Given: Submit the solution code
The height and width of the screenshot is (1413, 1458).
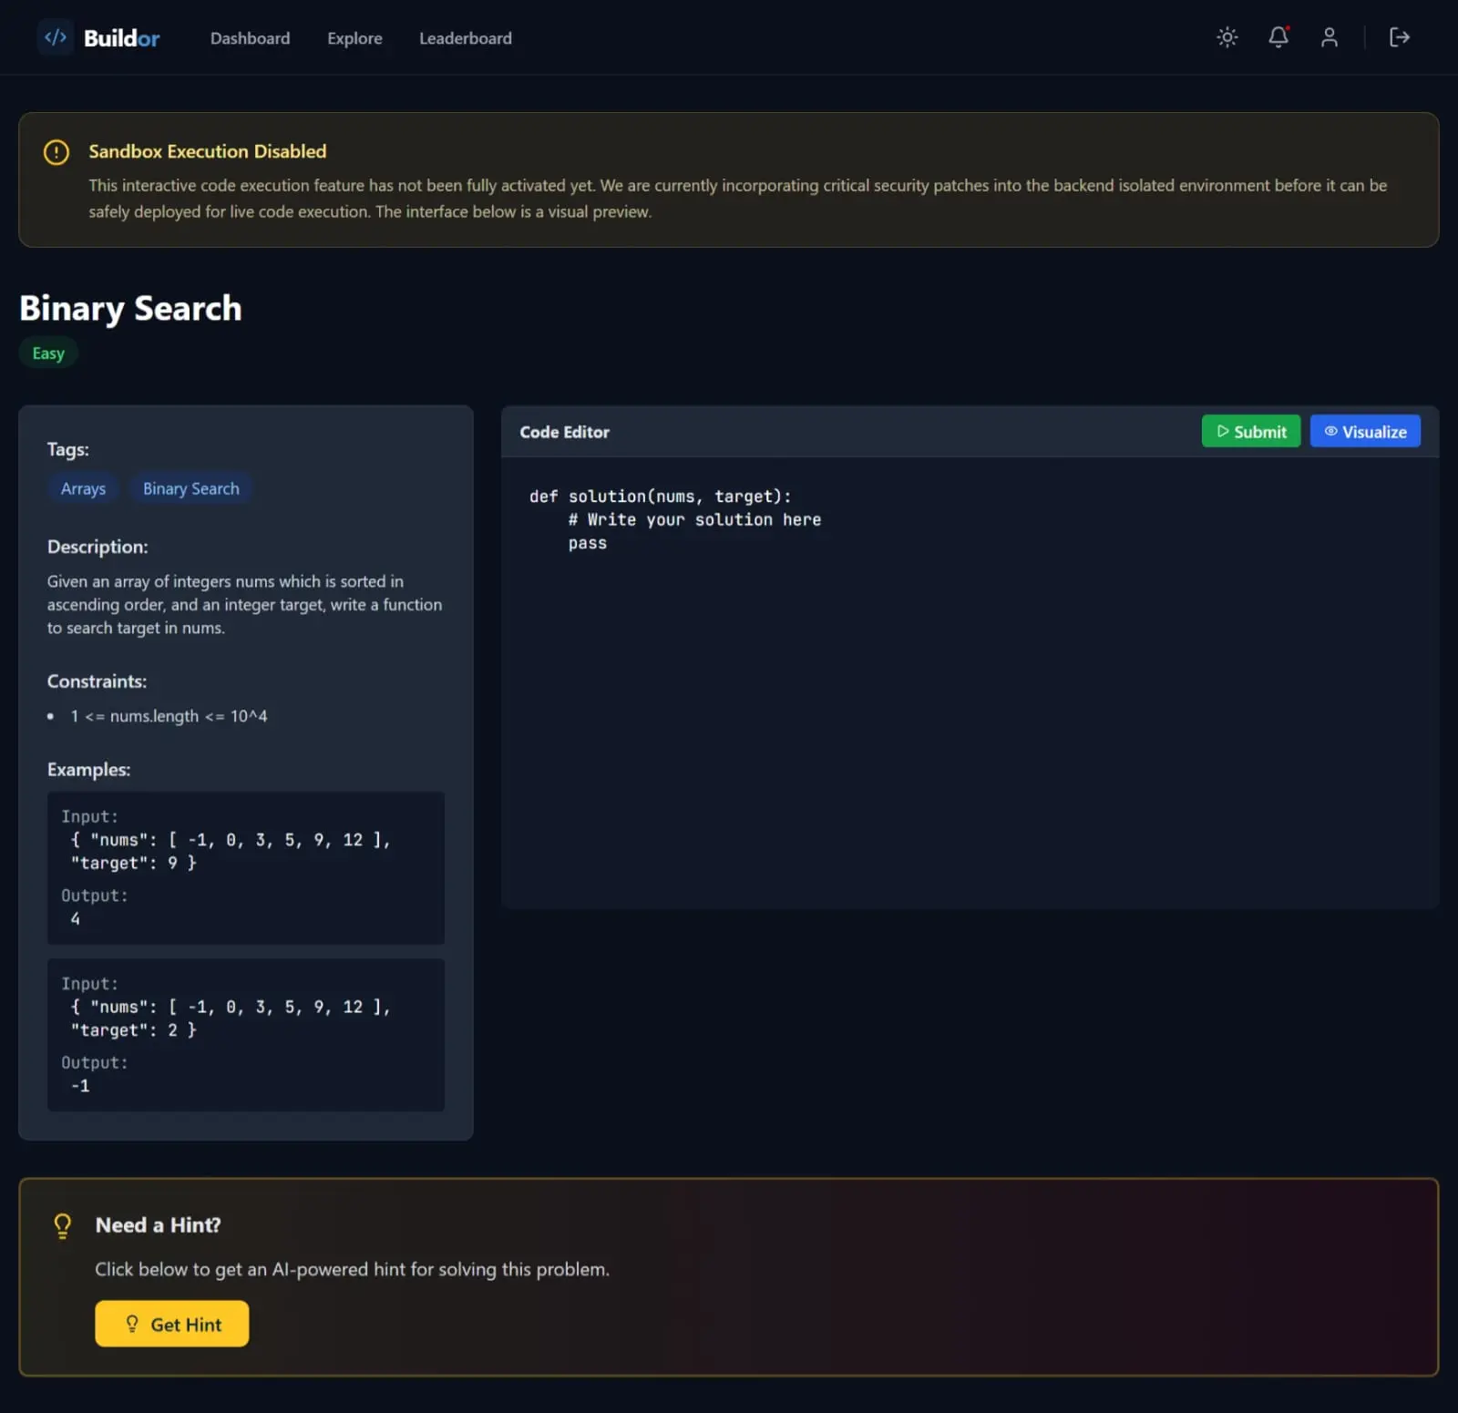Looking at the screenshot, I should (1250, 432).
